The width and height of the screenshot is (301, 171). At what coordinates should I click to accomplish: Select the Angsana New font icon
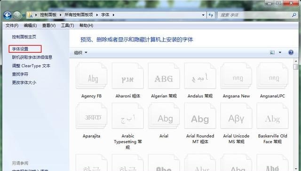click(236, 75)
